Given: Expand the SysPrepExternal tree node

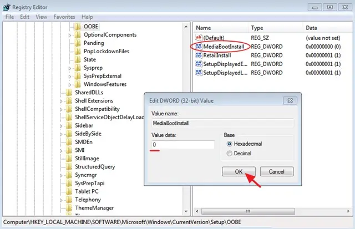Looking at the screenshot, I should pos(70,77).
